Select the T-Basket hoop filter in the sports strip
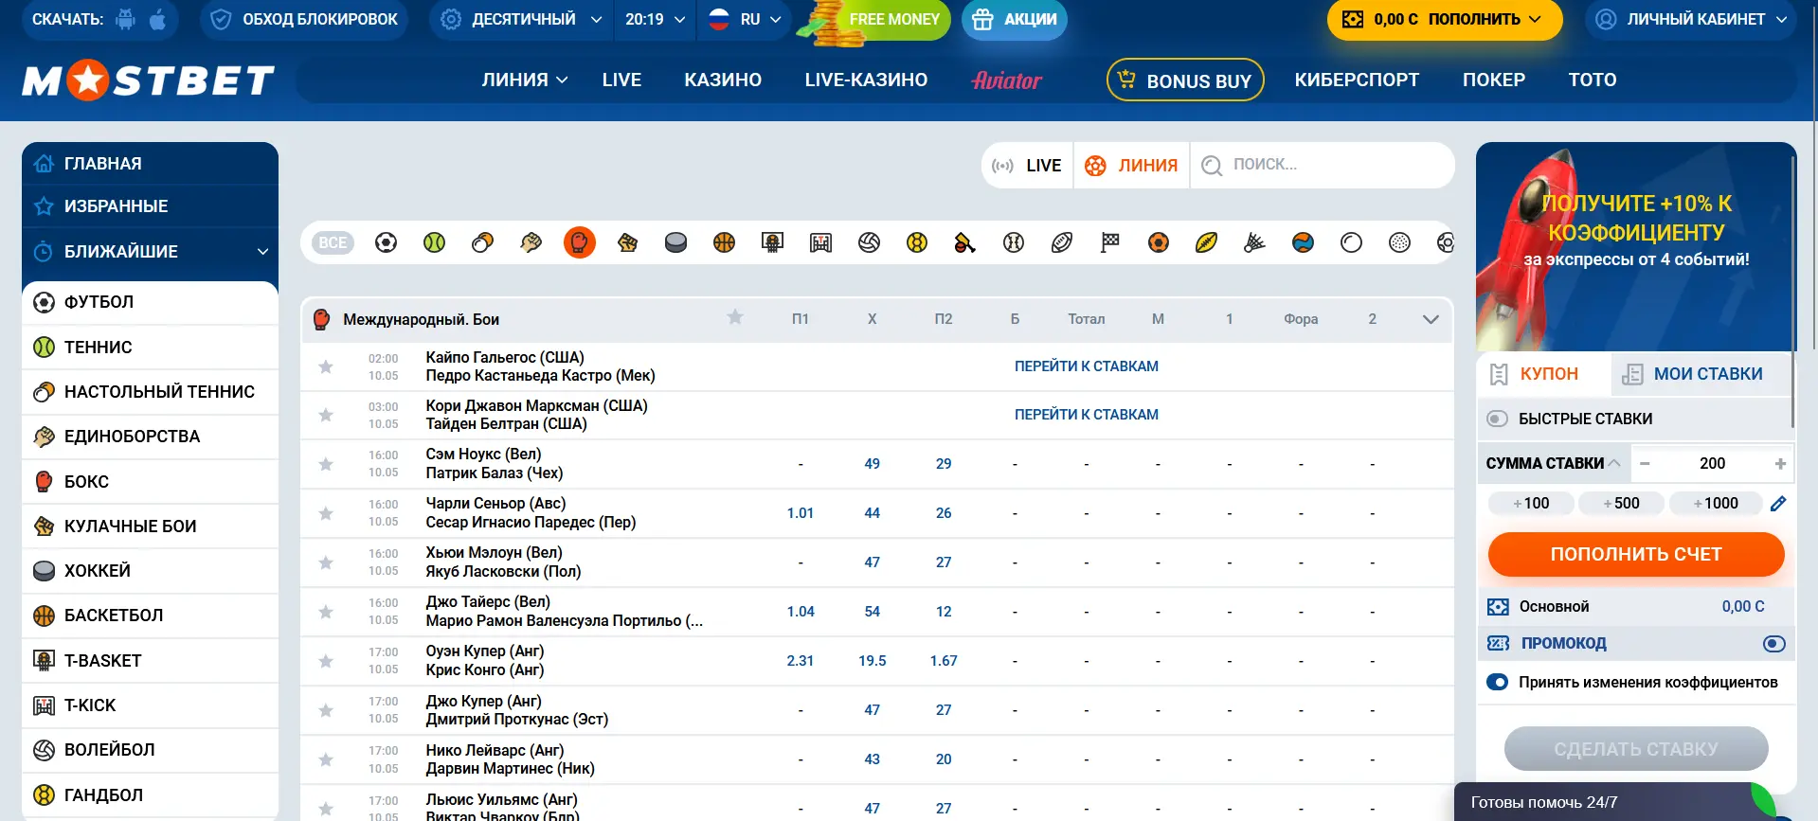The image size is (1818, 821). [772, 242]
